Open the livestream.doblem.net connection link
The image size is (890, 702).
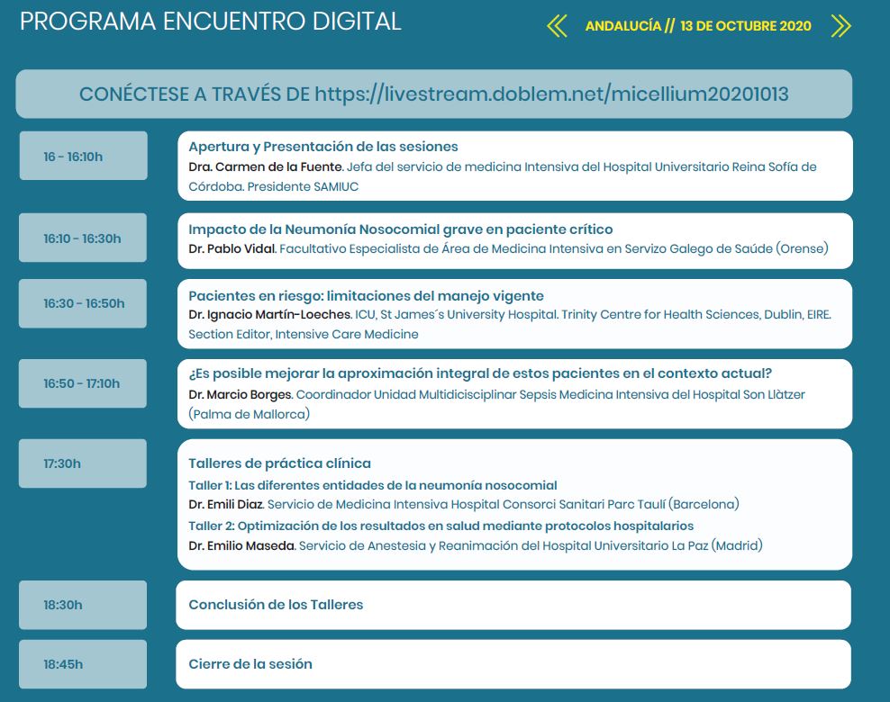(x=552, y=94)
